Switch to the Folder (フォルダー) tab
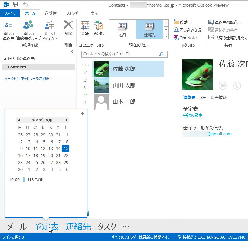The image size is (248, 241). [x=73, y=13]
